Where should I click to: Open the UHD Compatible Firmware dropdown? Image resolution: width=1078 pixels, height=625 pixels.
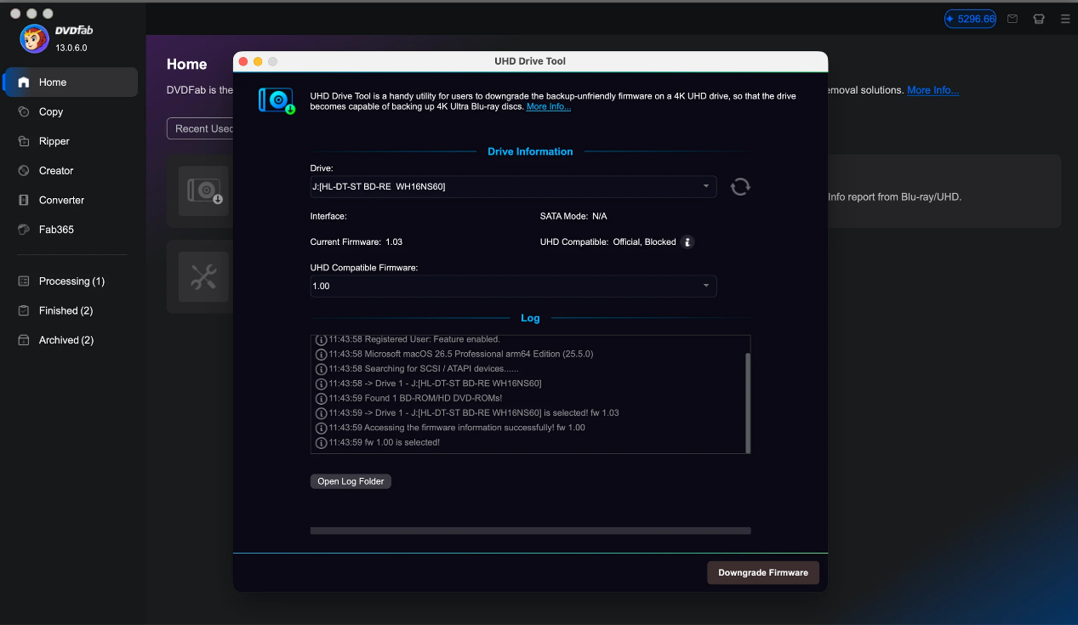[513, 286]
